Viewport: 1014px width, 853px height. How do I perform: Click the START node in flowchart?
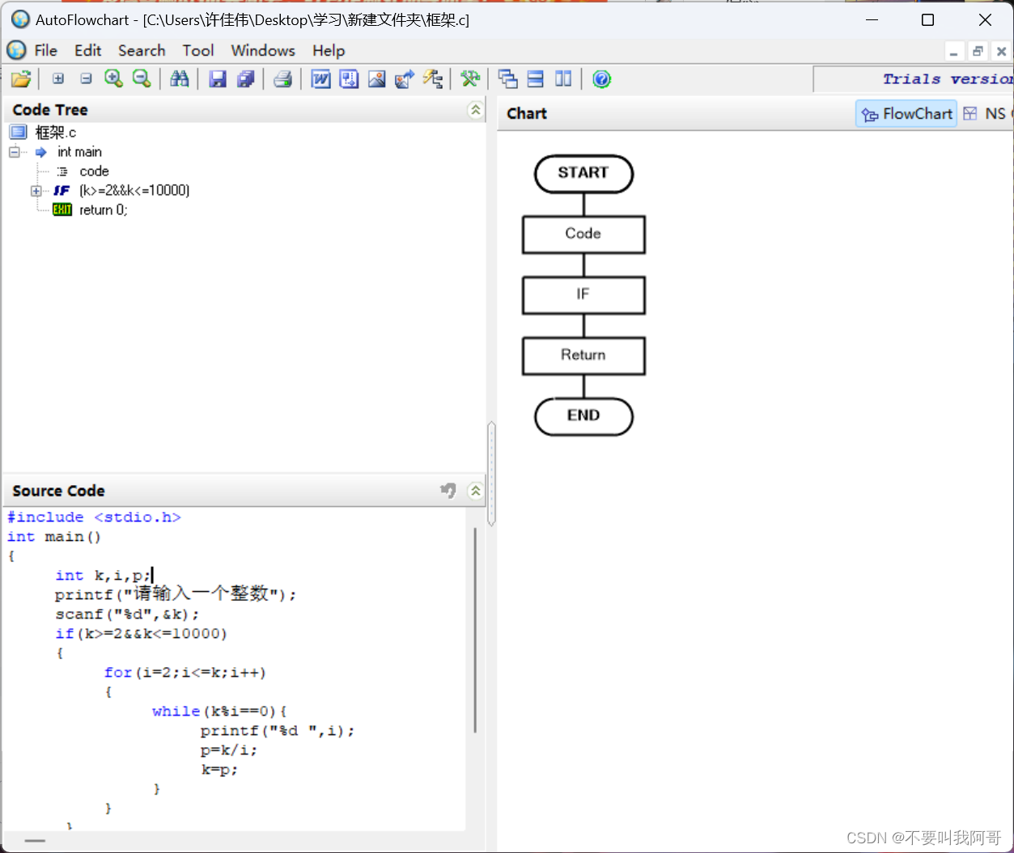pyautogui.click(x=583, y=174)
